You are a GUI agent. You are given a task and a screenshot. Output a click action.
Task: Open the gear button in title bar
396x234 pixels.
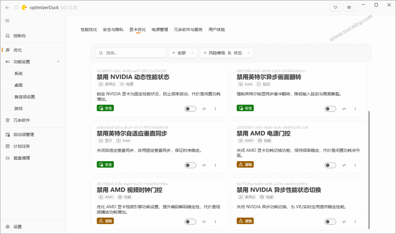[x=349, y=7]
